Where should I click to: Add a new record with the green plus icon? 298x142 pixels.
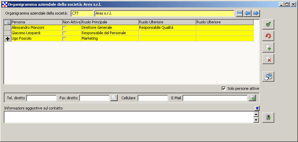pyautogui.click(x=268, y=47)
